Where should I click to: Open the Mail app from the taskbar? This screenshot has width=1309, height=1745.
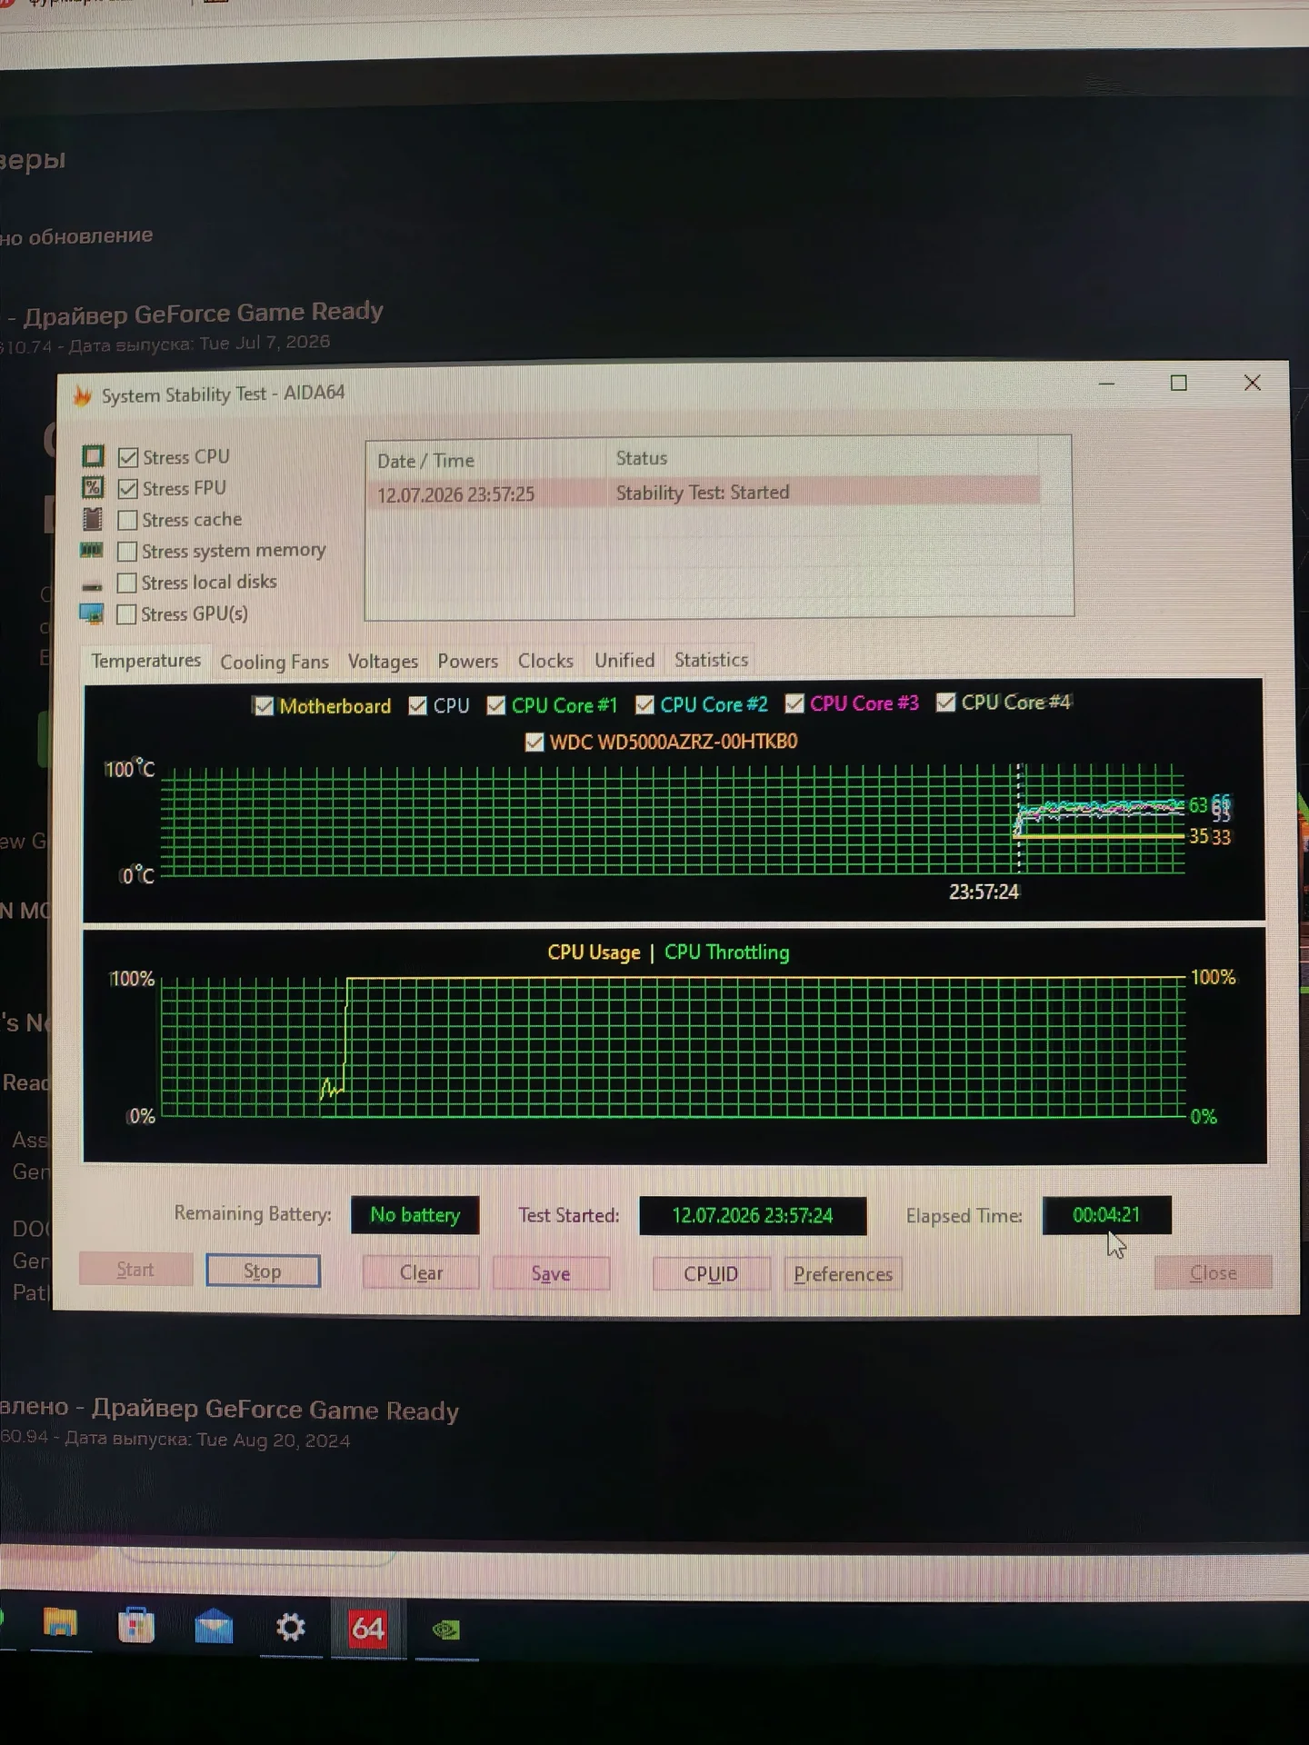214,1627
